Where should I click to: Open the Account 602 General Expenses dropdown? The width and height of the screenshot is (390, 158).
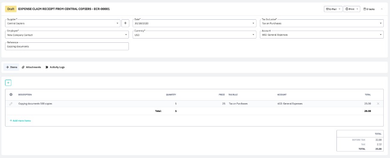(322, 35)
